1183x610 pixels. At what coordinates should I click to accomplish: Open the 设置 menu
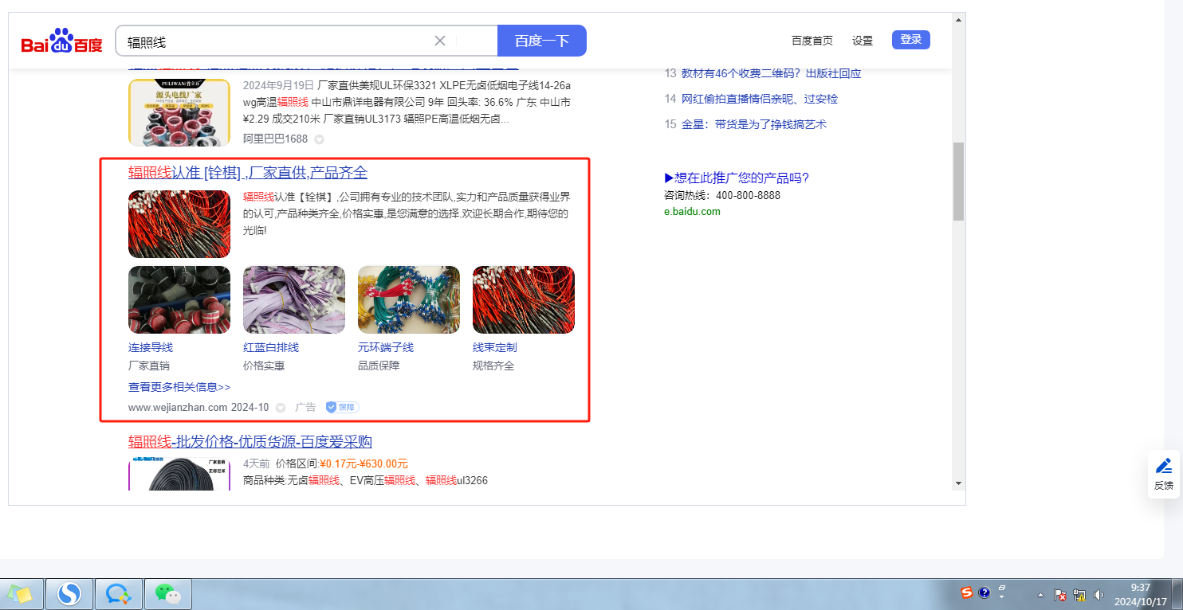(863, 41)
